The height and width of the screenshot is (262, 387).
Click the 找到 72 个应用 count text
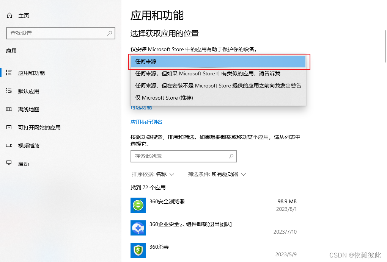pyautogui.click(x=148, y=187)
